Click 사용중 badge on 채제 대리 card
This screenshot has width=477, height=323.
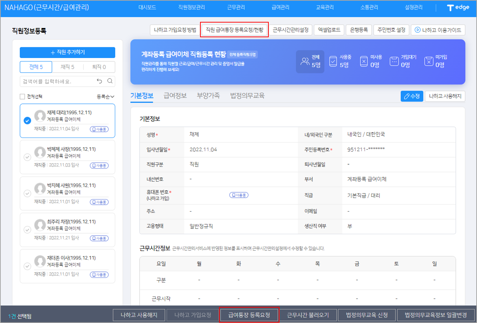[x=99, y=129]
